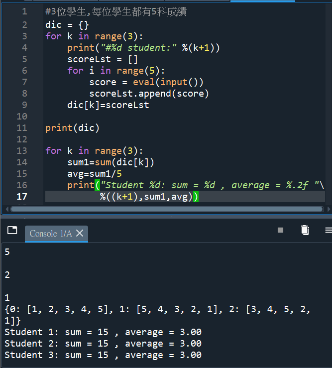The image size is (332, 368).
Task: Click line number 10 in the gutter
Action: (x=22, y=117)
